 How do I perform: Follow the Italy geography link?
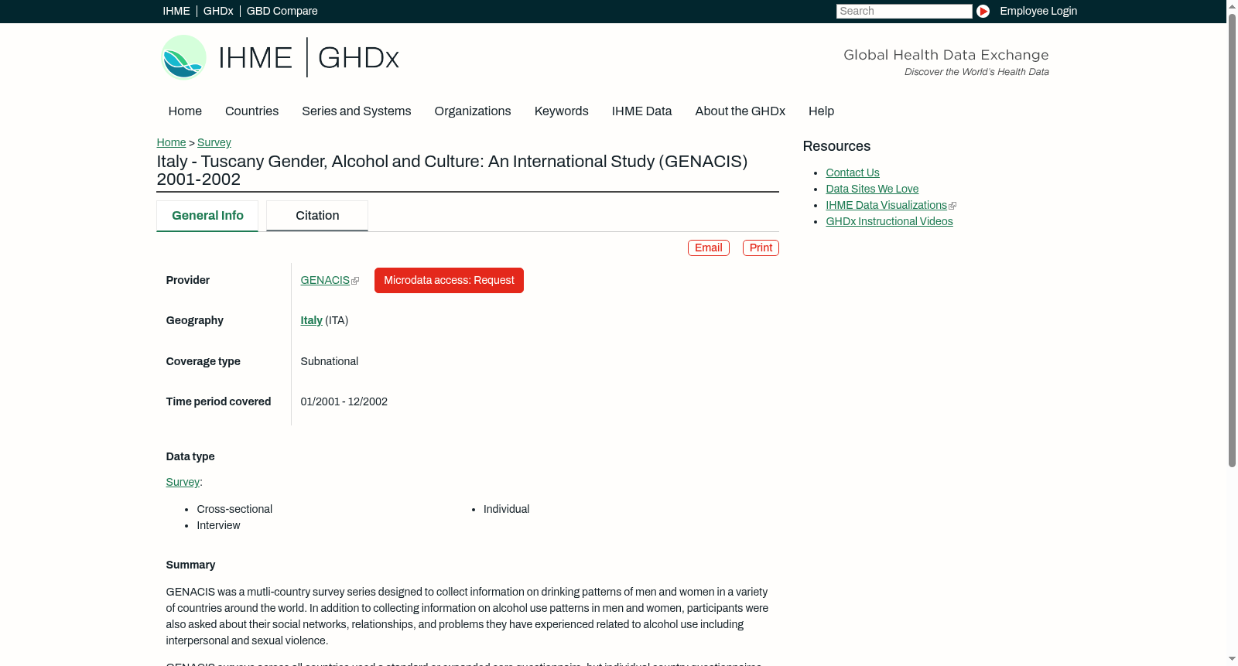311,320
